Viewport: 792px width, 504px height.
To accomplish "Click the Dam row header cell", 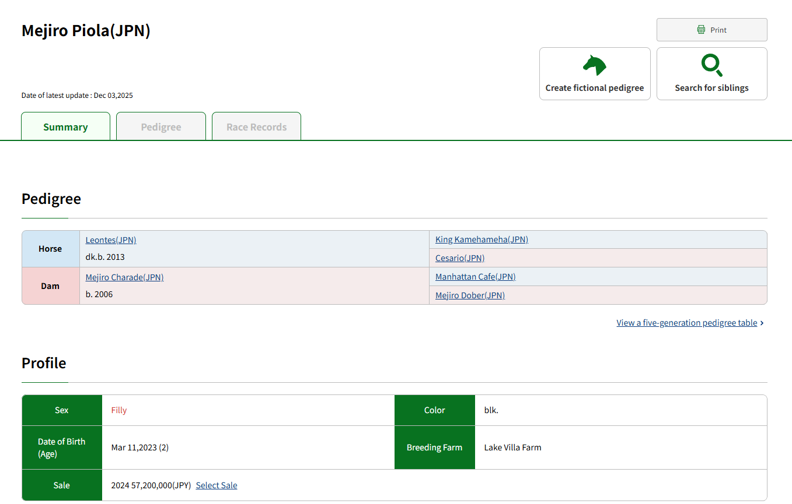I will coord(50,286).
